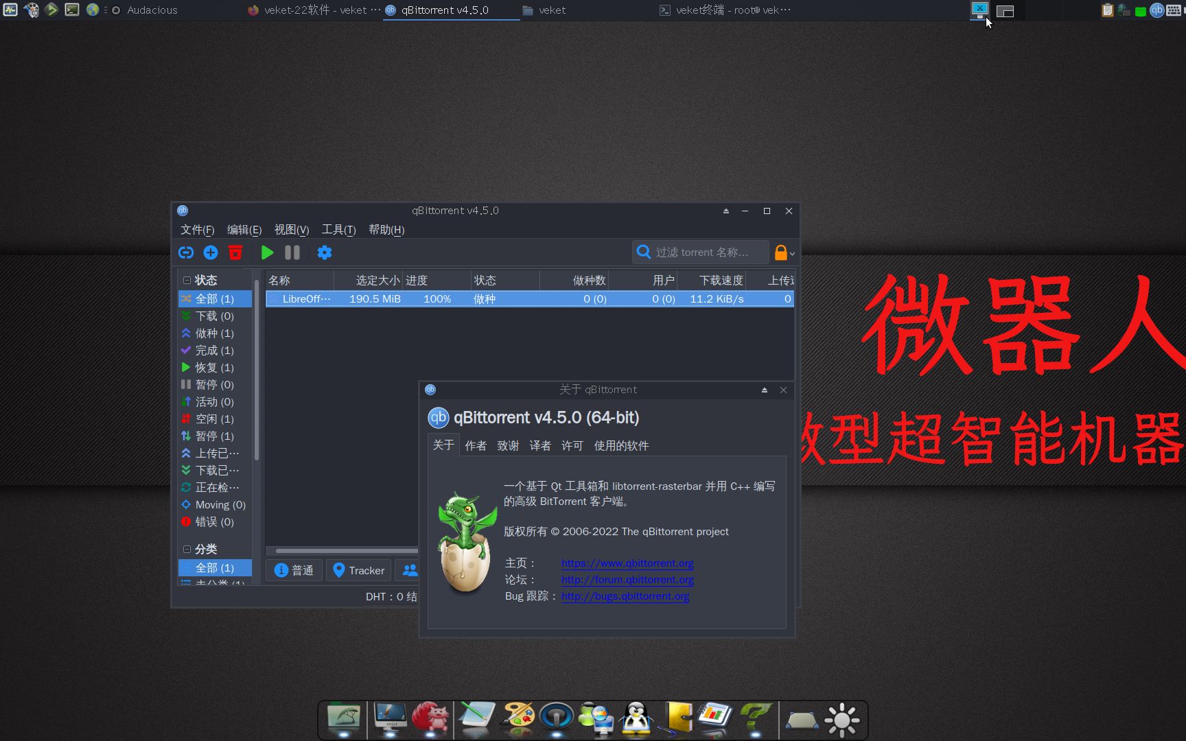The height and width of the screenshot is (741, 1186).
Task: Click the red delete torrent icon
Action: pyautogui.click(x=235, y=252)
